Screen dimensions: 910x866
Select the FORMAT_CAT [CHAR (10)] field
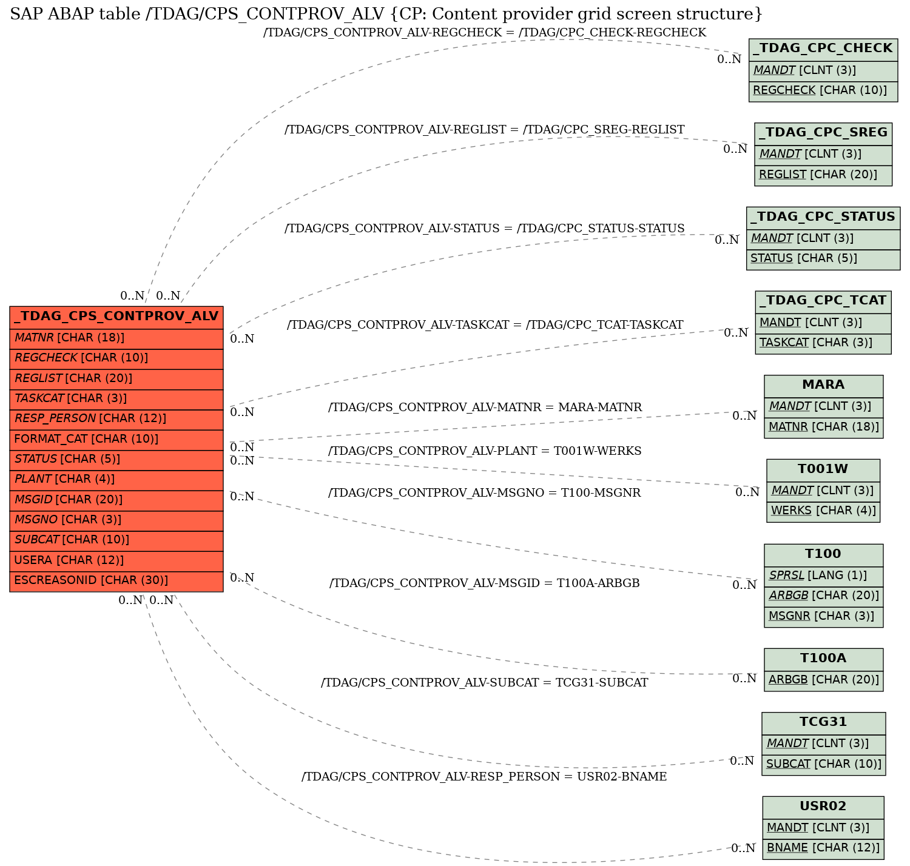click(x=116, y=440)
